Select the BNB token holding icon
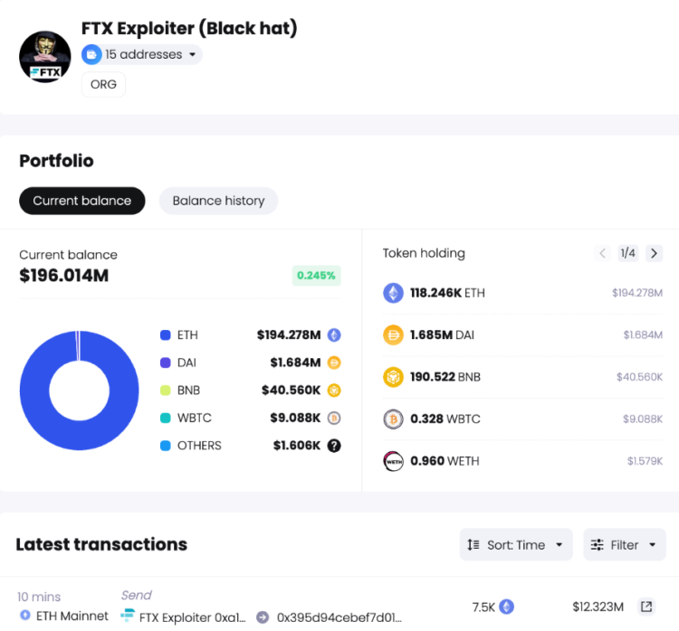 [393, 377]
